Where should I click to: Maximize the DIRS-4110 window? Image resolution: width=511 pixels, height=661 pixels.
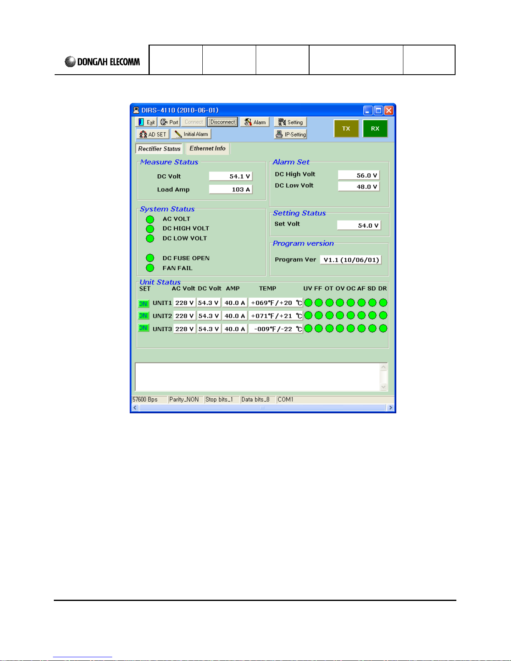tap(378, 111)
